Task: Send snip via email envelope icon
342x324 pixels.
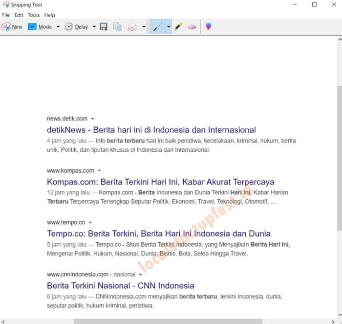Action: pos(132,27)
